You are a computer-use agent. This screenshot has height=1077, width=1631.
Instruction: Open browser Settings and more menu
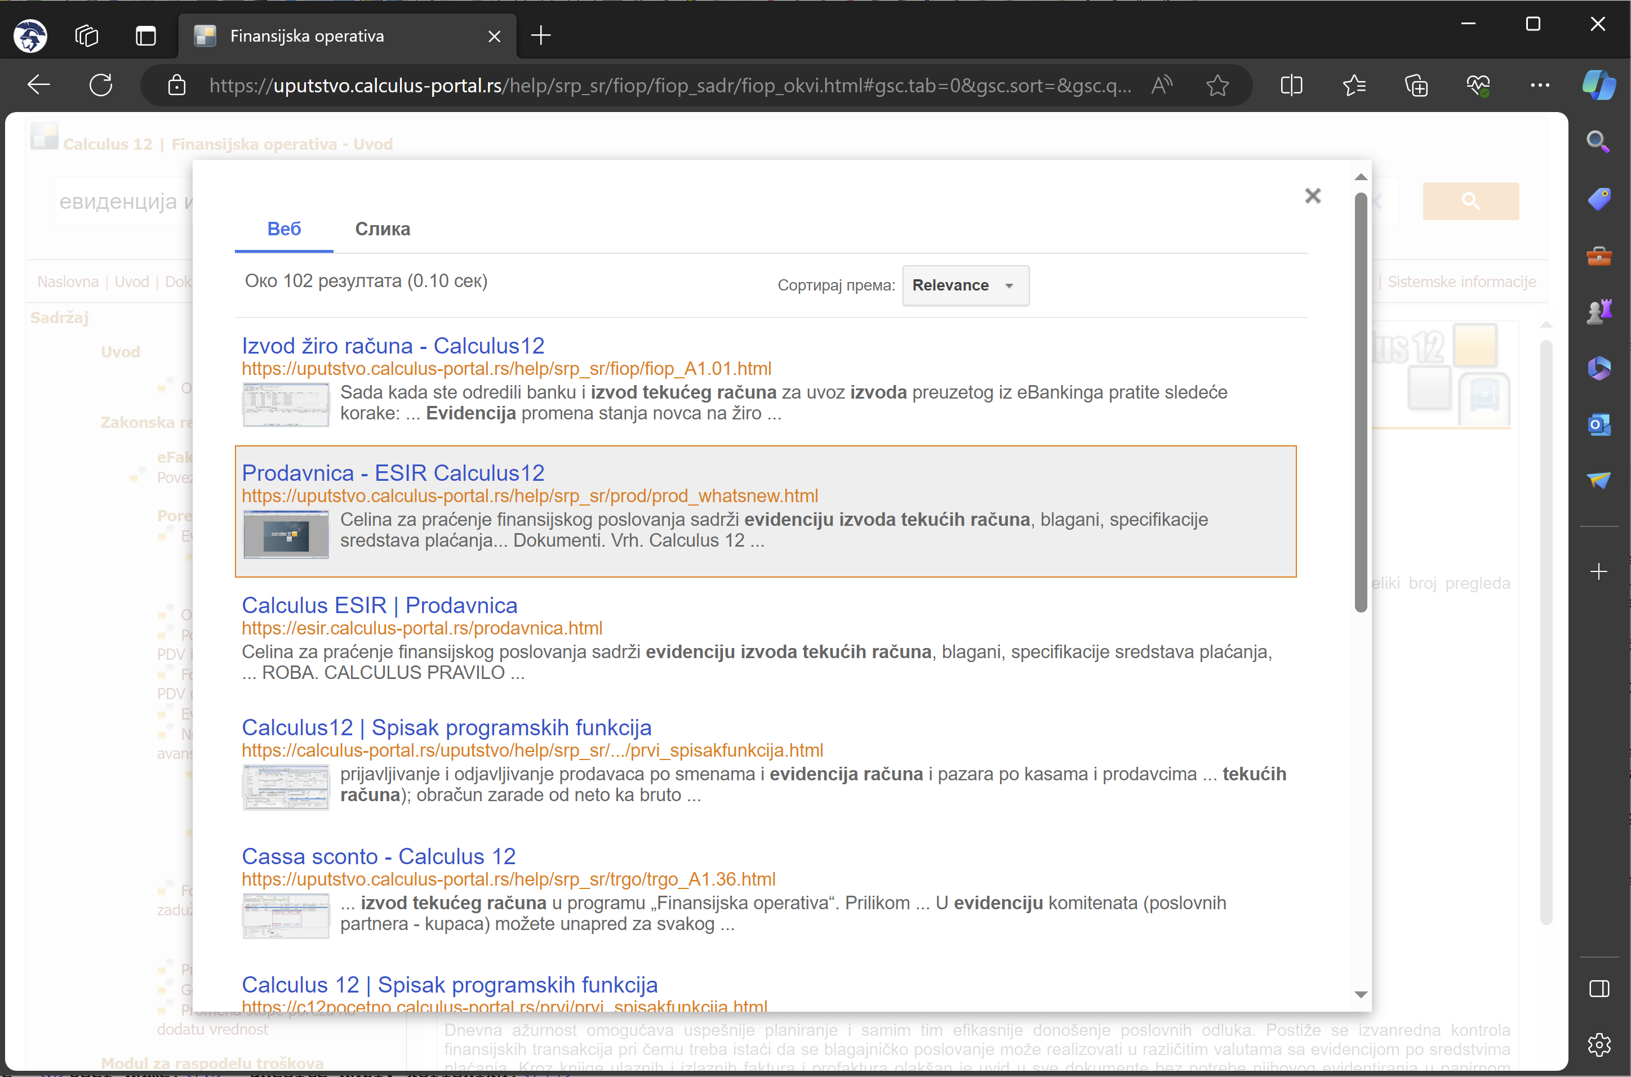coord(1540,85)
